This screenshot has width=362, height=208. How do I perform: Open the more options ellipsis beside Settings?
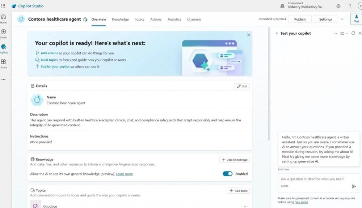pos(342,19)
